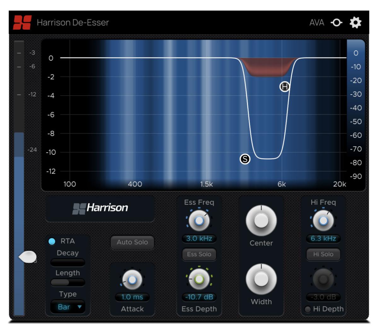Click the 400 frequency axis label
Viewport: 378px width, 329px height.
pos(135,184)
